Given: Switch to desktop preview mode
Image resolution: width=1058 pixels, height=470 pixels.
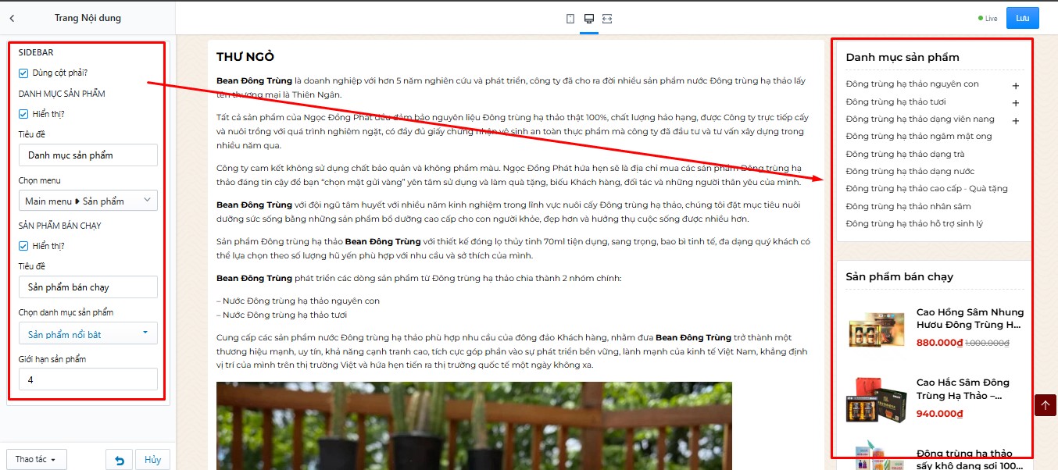Looking at the screenshot, I should 589,18.
